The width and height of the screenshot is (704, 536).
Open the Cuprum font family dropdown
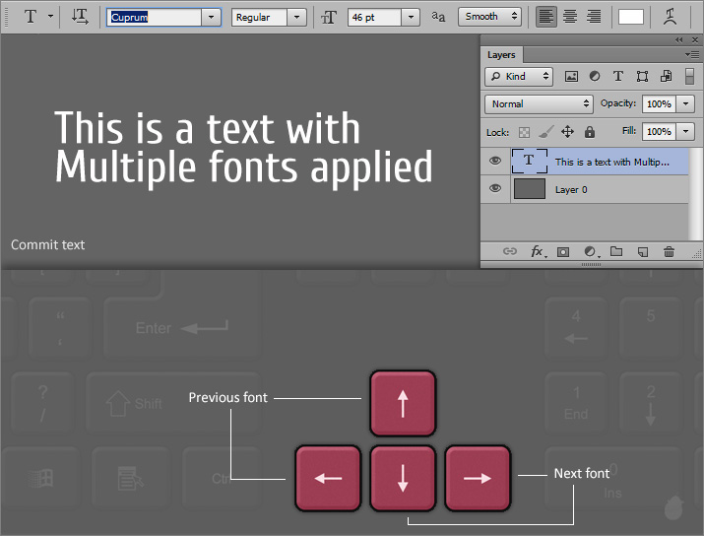(x=212, y=17)
